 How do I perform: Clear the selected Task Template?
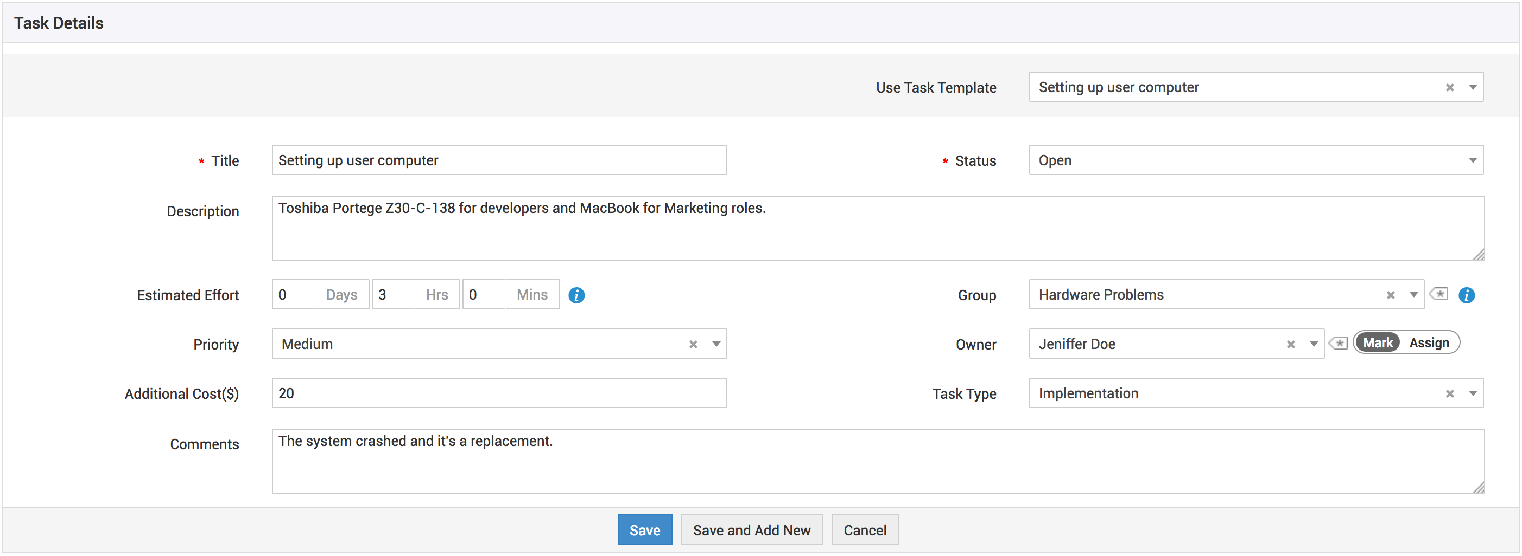click(1449, 87)
